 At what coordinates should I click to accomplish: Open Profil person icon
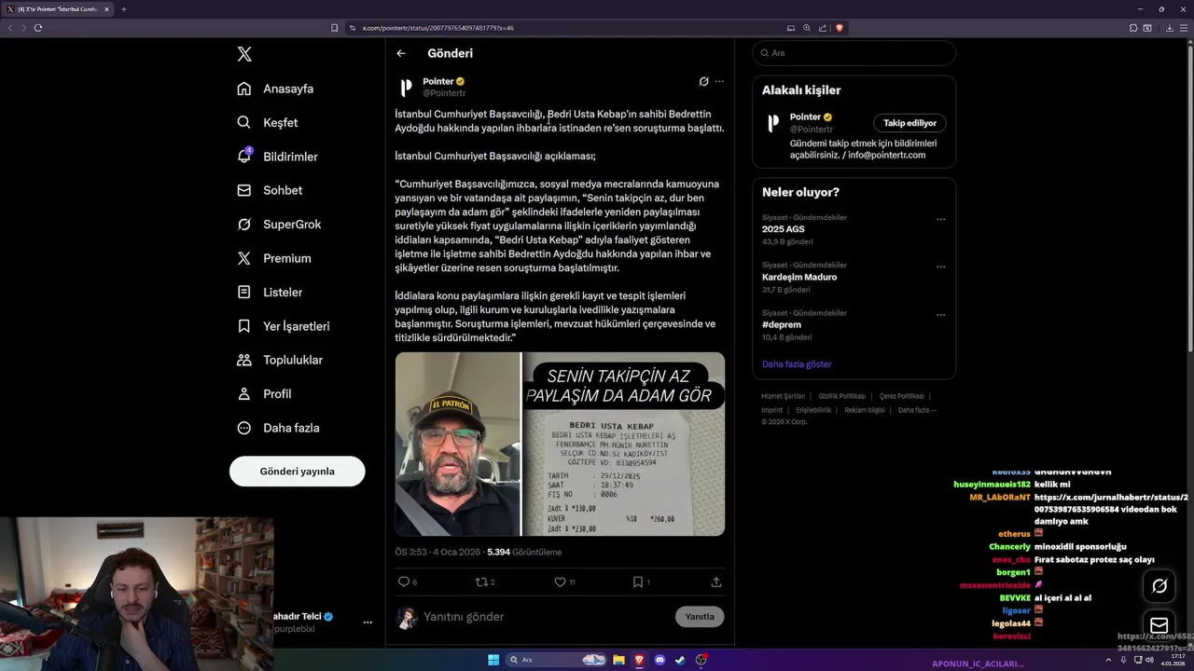click(244, 393)
